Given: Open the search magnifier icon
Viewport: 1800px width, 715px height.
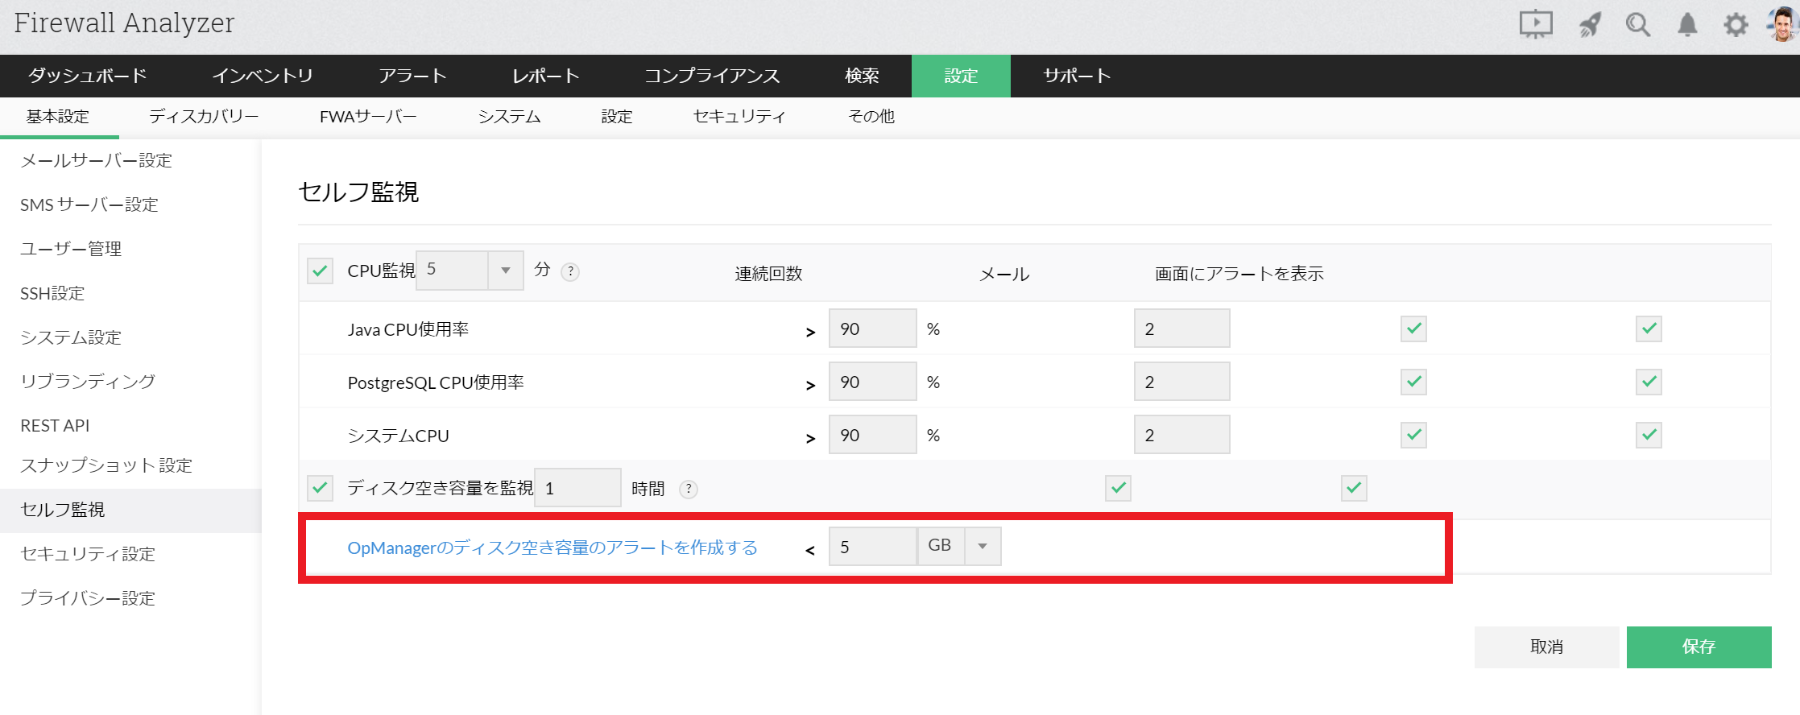Looking at the screenshot, I should tap(1637, 24).
